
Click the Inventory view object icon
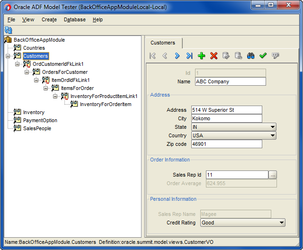point(17,112)
